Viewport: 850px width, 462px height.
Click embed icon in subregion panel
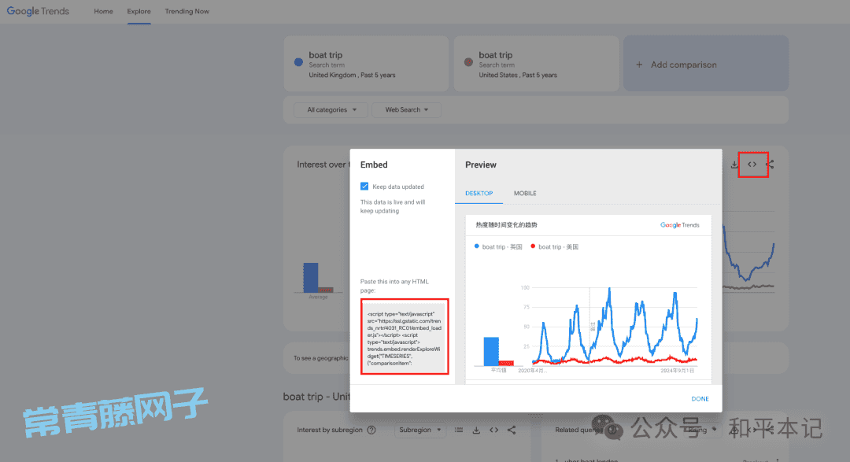pos(493,430)
